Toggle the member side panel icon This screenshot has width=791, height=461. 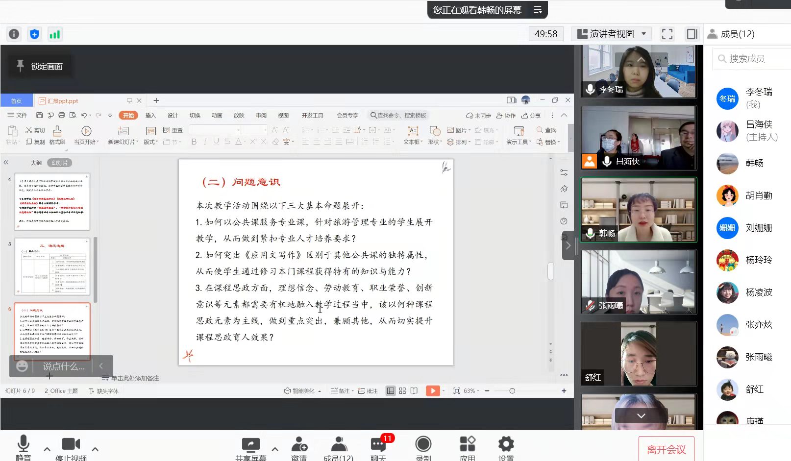[x=692, y=34]
